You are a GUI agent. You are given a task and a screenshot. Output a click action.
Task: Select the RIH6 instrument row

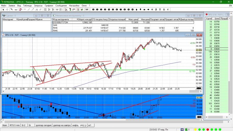pos(123,28)
